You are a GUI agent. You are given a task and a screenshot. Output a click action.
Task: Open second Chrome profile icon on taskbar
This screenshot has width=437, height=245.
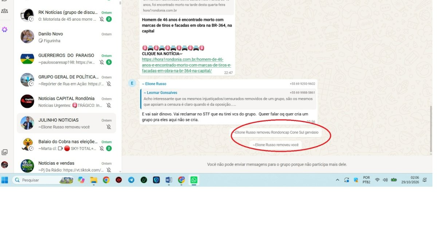click(x=181, y=180)
